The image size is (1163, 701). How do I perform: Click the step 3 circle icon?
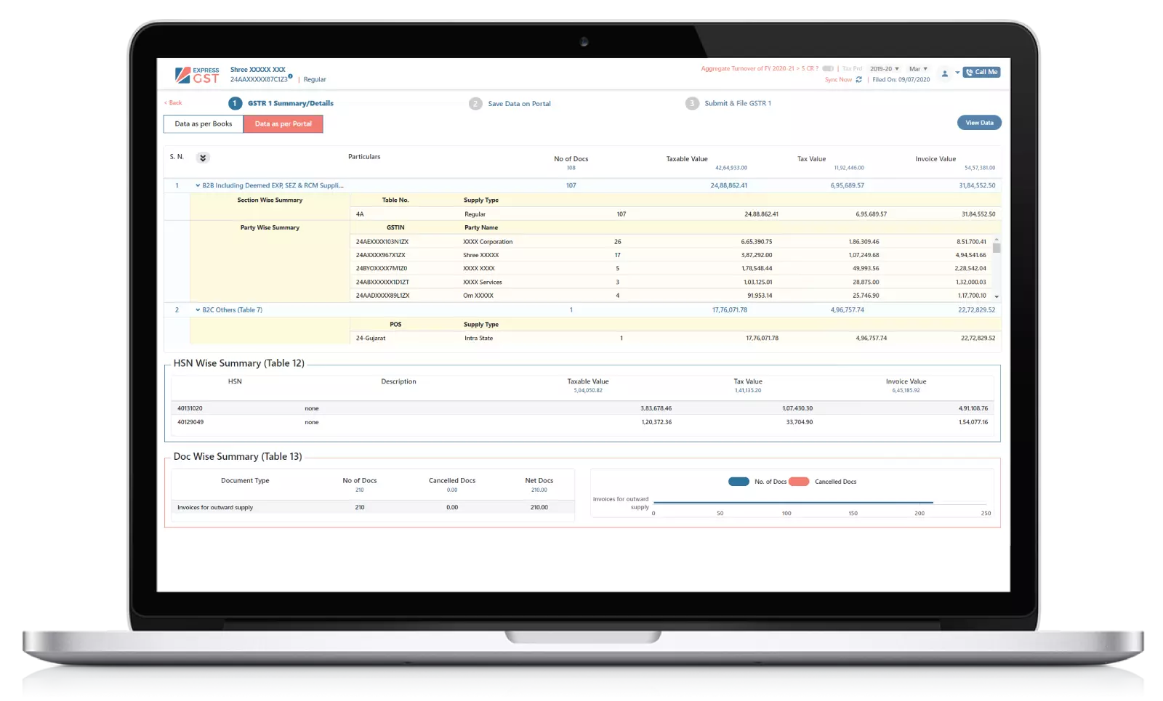coord(692,104)
